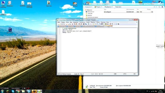Click the Save icon in Notepad++ toolbar

[62, 24]
